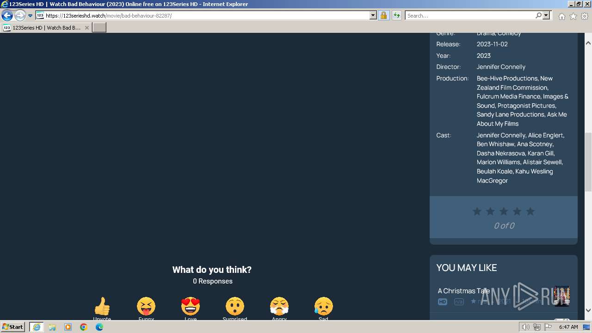Image resolution: width=592 pixels, height=333 pixels.
Task: Open the Tools gear icon
Action: [x=585, y=16]
